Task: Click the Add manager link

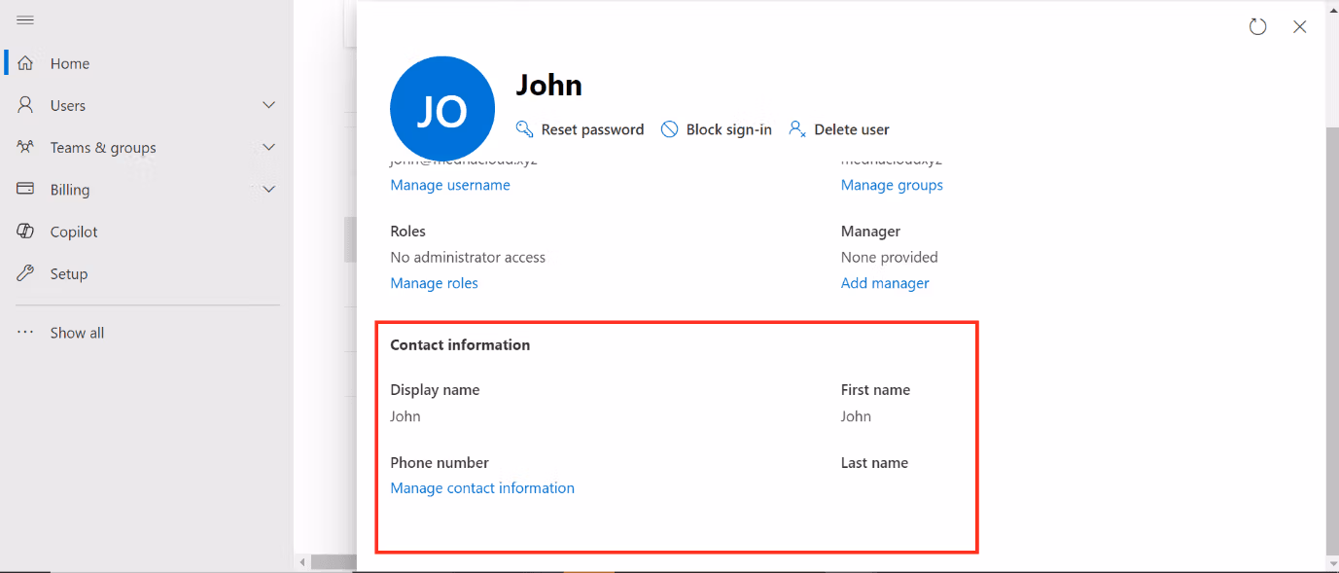Action: [884, 282]
